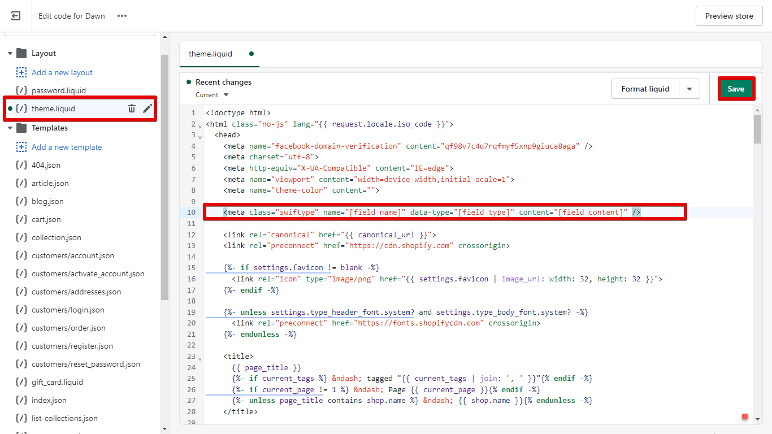Open the Format liquid dropdown arrow

[689, 89]
